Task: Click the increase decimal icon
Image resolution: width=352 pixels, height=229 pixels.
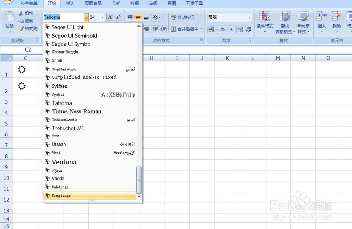Action: [x=240, y=29]
